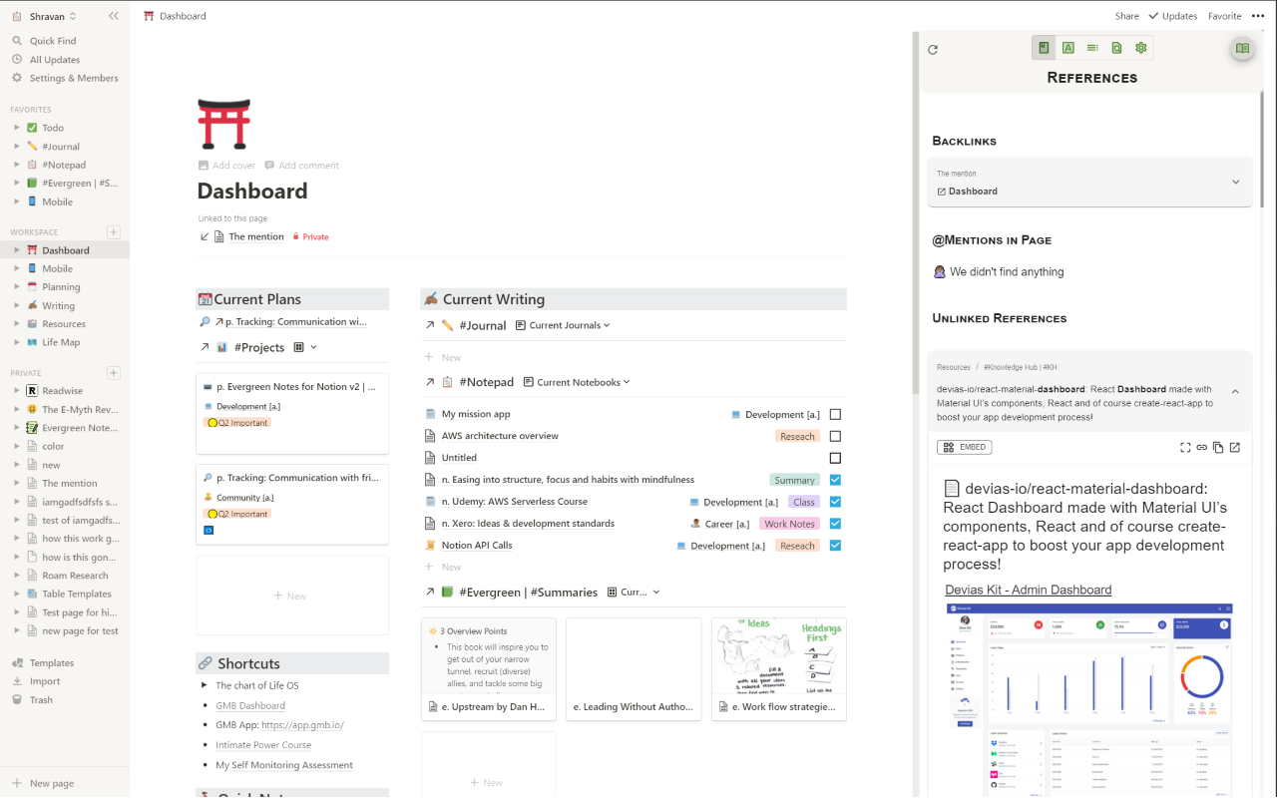Click Add cover above the title
This screenshot has width=1277, height=798.
tap(226, 166)
